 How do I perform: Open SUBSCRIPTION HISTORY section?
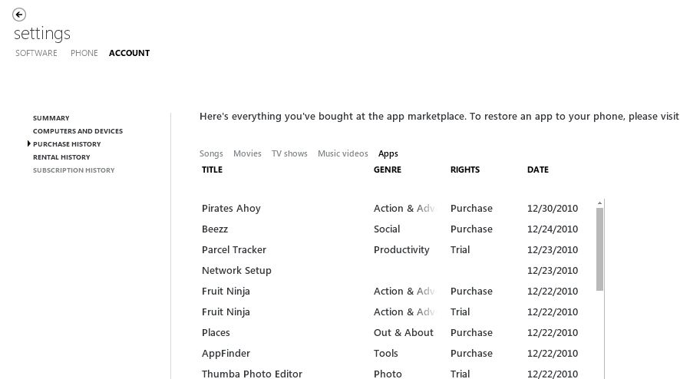pos(74,170)
